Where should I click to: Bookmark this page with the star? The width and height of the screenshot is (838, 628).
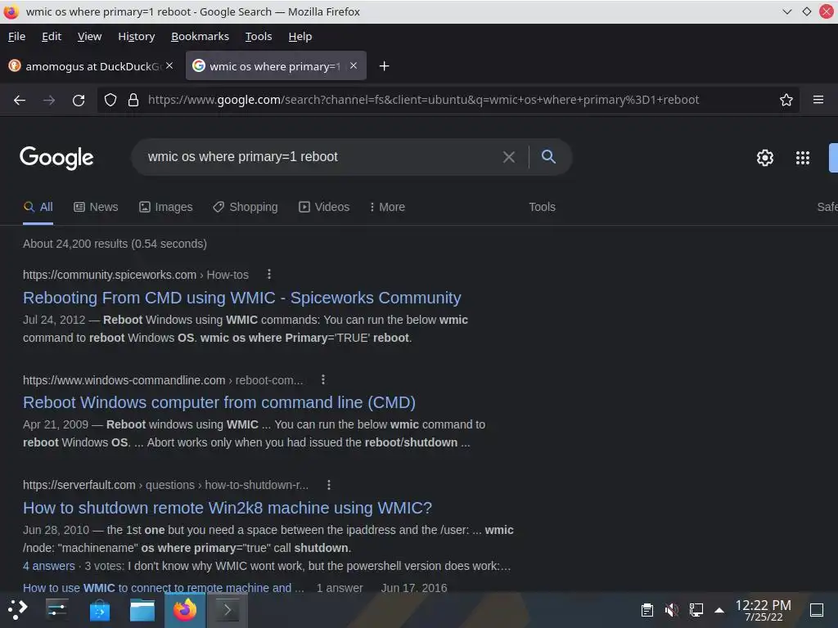point(786,100)
